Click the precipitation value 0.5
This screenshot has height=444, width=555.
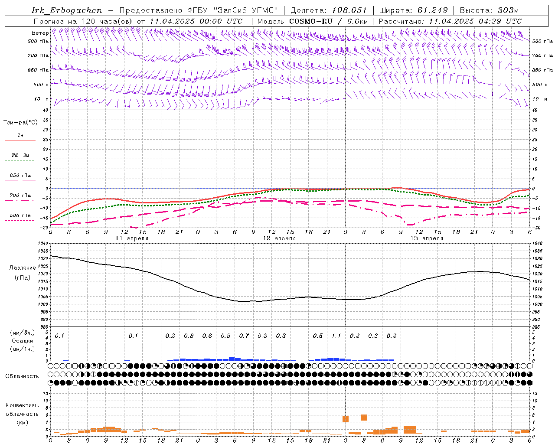(x=318, y=336)
